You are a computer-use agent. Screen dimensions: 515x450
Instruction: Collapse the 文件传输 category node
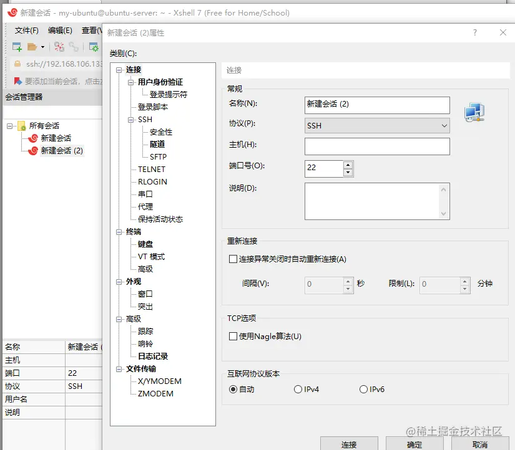tap(119, 369)
